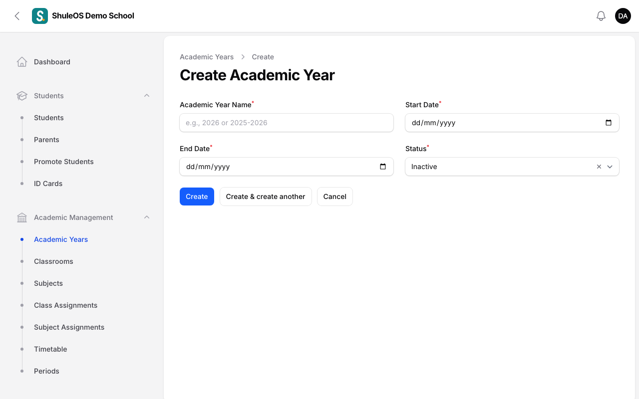Click the Students graduation cap icon

(22, 96)
